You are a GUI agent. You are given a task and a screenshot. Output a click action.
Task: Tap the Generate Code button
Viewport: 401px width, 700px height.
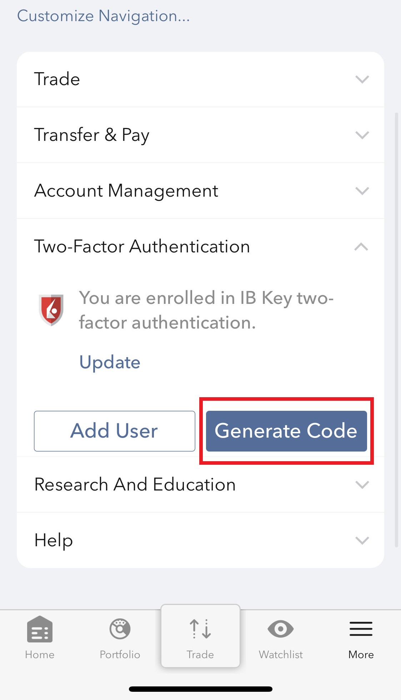286,431
